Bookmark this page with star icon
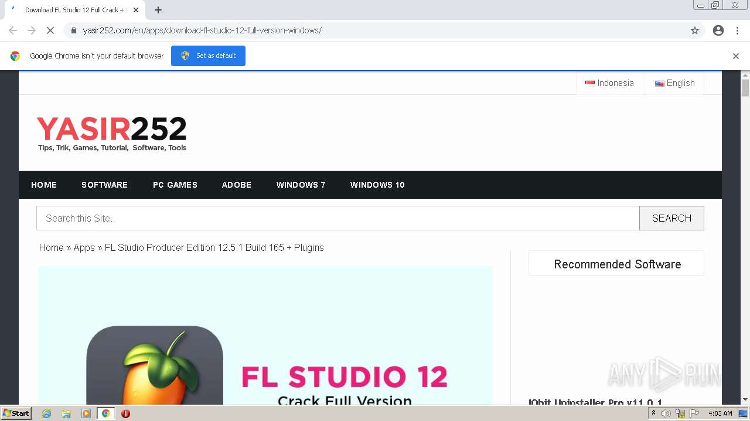The width and height of the screenshot is (750, 421). pyautogui.click(x=695, y=30)
